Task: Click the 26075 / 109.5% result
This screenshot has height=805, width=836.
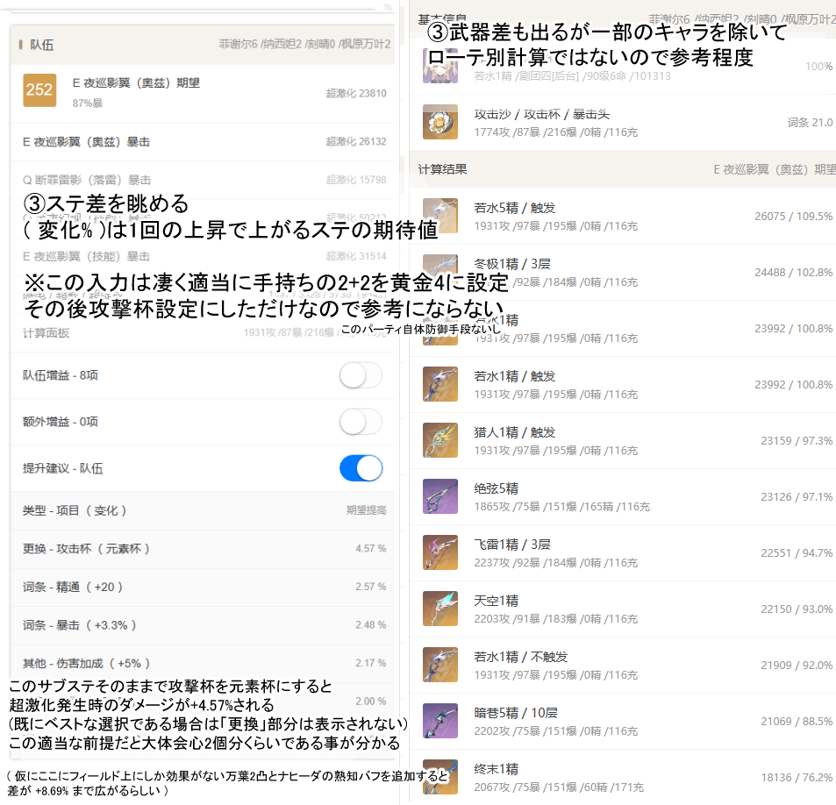Action: pos(793,217)
